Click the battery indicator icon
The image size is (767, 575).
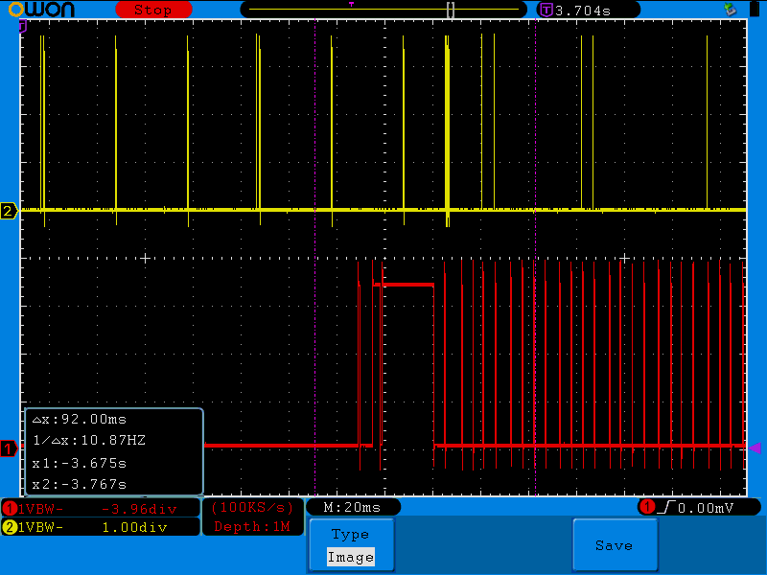pyautogui.click(x=755, y=10)
